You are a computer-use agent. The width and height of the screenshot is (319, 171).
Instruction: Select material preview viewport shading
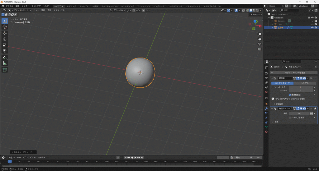pos(254,10)
